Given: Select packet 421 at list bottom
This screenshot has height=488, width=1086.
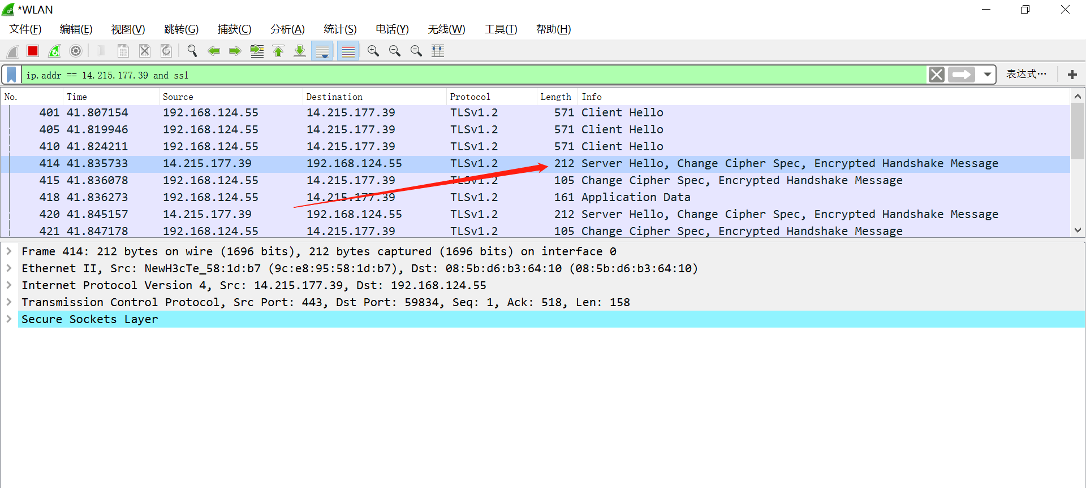Looking at the screenshot, I should (535, 230).
